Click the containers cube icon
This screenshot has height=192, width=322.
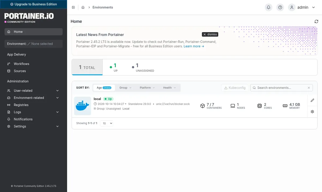tap(203, 106)
